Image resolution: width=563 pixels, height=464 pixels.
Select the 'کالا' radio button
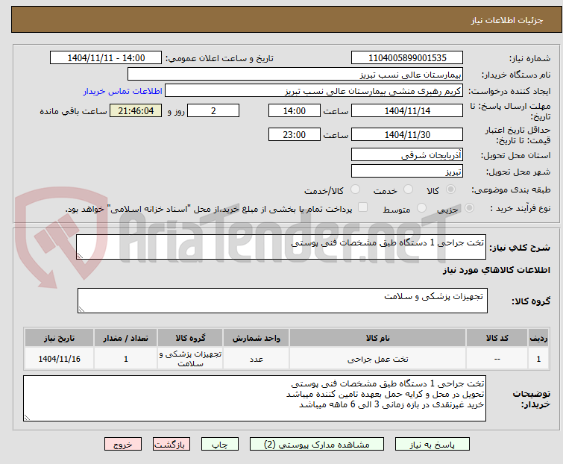450,189
